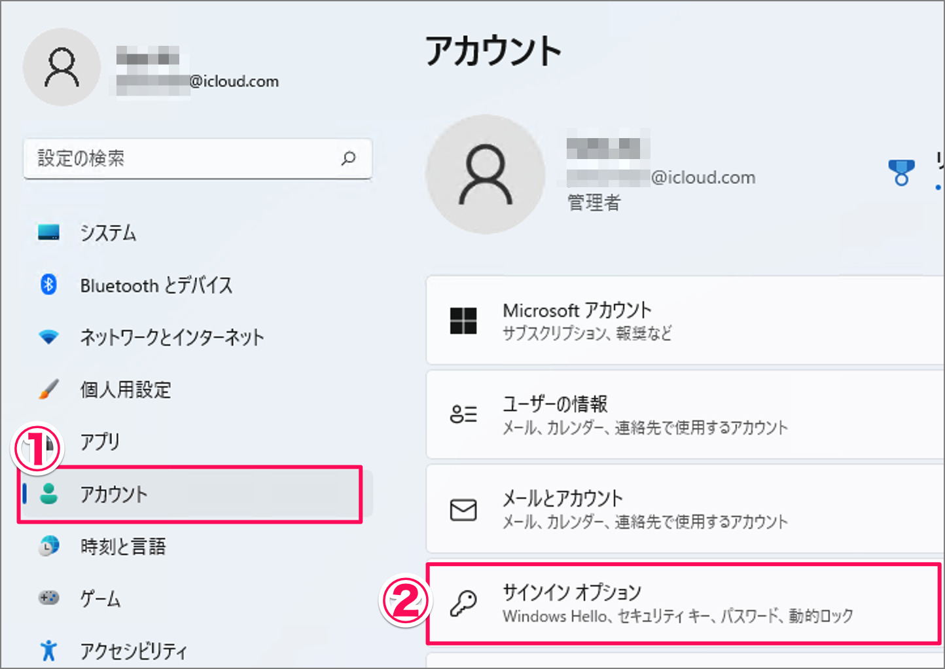Click the blue rewards medal icon

901,173
